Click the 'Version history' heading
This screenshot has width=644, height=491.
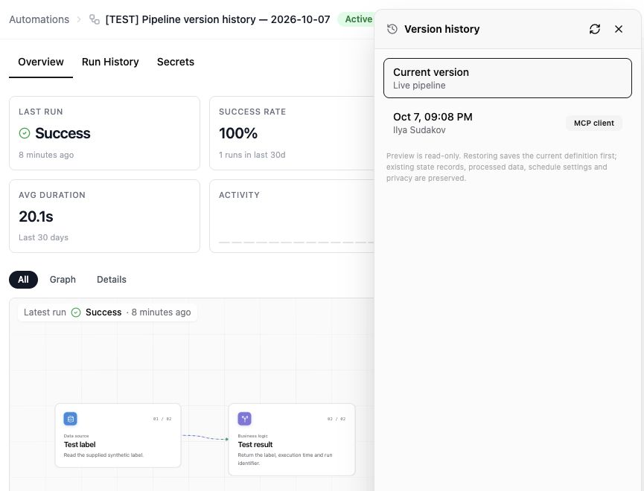coord(442,29)
